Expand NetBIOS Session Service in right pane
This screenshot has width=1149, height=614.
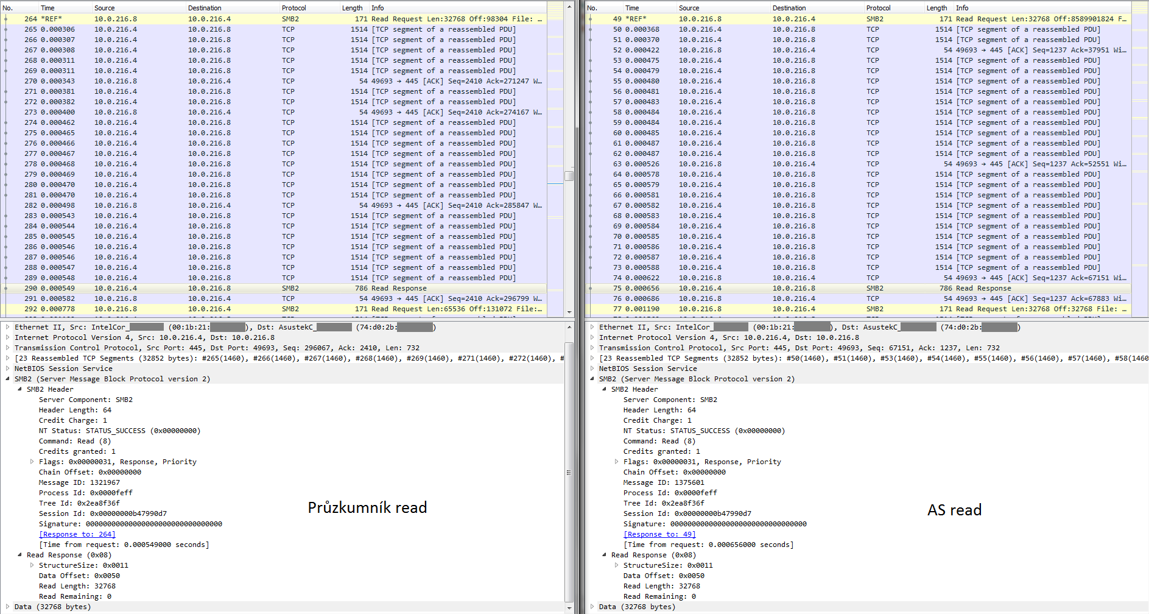point(592,369)
